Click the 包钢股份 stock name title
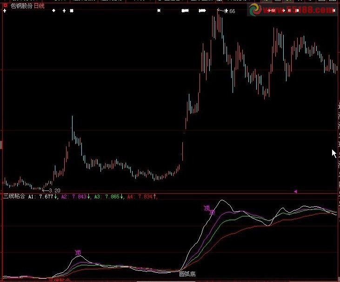 tap(21, 6)
